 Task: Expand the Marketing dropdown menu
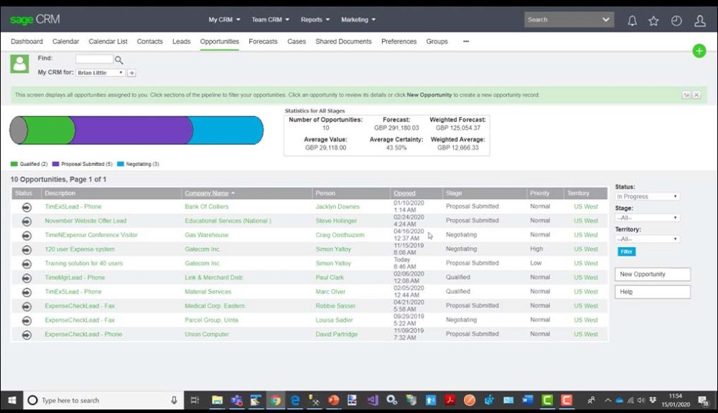[358, 19]
